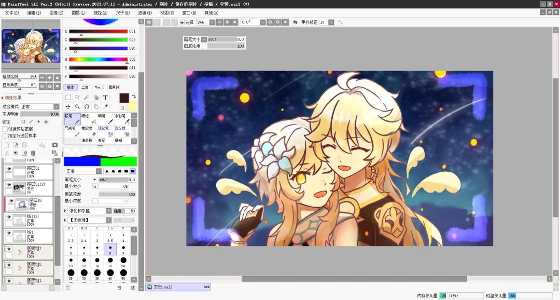560x300 pixels.
Task: Choose the 橡皮擦 eraser tool
Action: [89, 131]
